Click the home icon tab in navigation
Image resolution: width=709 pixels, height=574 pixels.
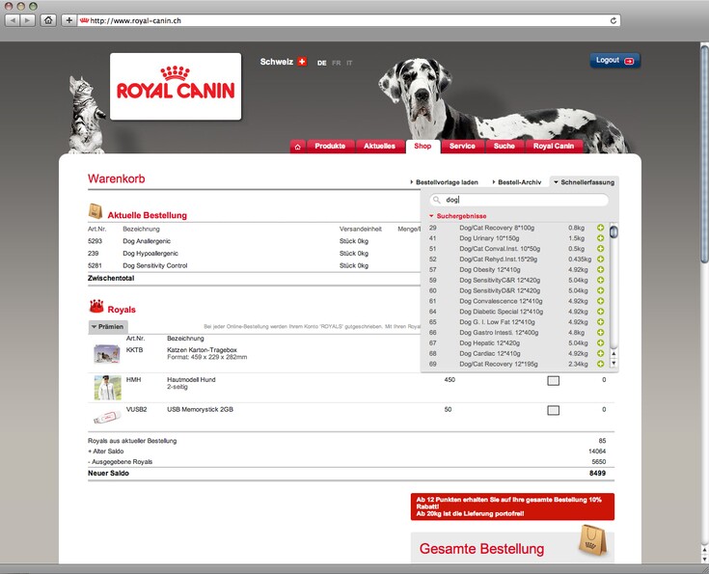(x=297, y=147)
